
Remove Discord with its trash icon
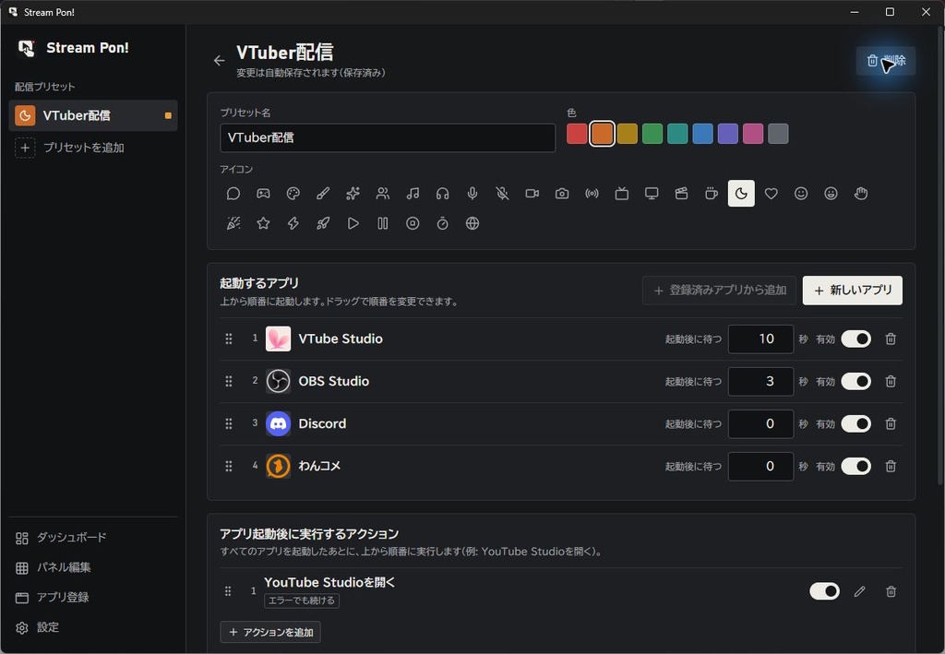coord(891,424)
